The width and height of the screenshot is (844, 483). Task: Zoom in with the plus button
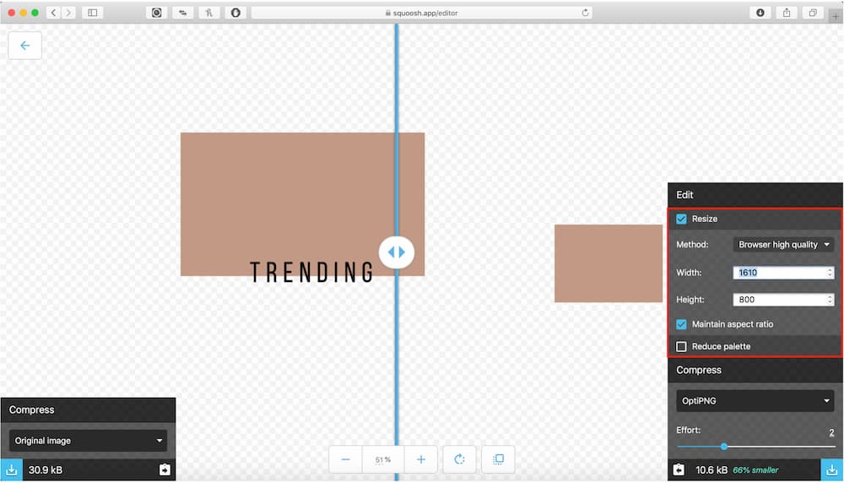421,459
